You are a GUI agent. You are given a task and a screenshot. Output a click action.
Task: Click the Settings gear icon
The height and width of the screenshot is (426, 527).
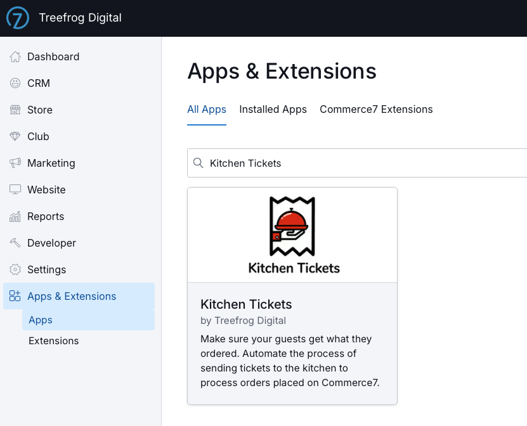point(15,269)
